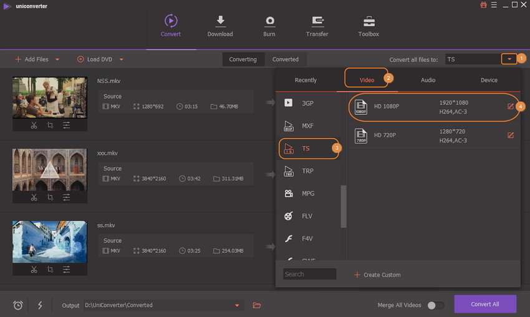Select the MXF format
Screen dimensions: 530x317
(x=307, y=126)
